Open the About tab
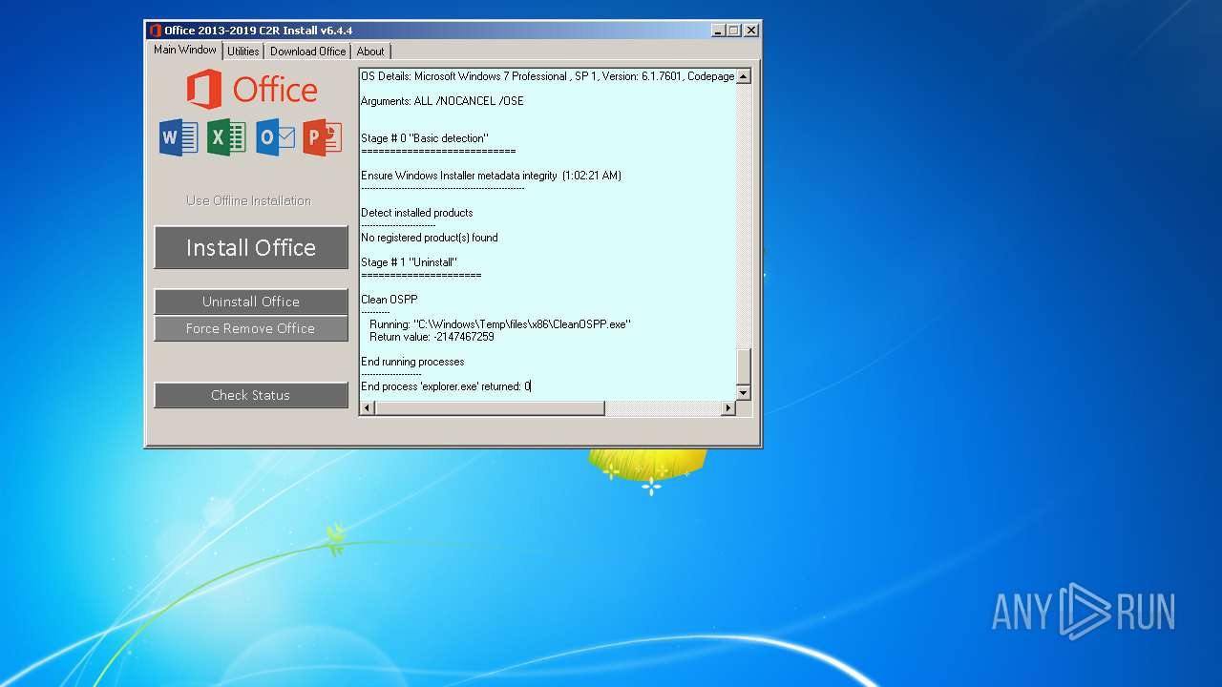1222x687 pixels. click(370, 52)
